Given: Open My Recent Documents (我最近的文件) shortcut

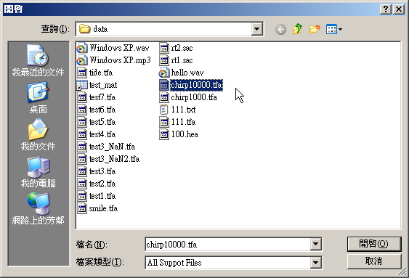Looking at the screenshot, I should (38, 60).
